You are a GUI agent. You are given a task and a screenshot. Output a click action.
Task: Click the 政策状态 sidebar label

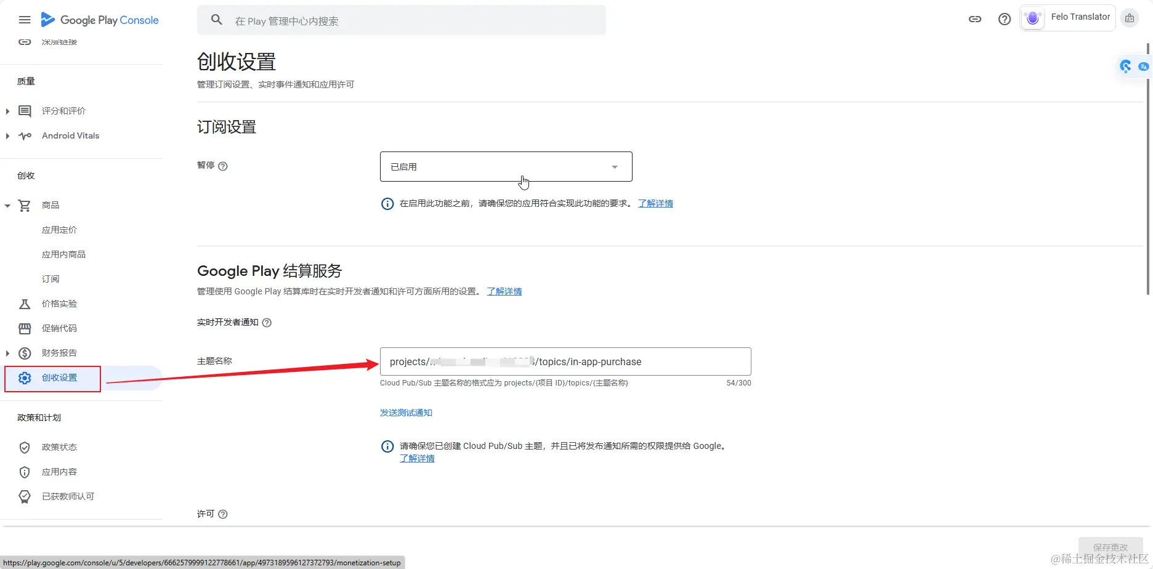60,447
